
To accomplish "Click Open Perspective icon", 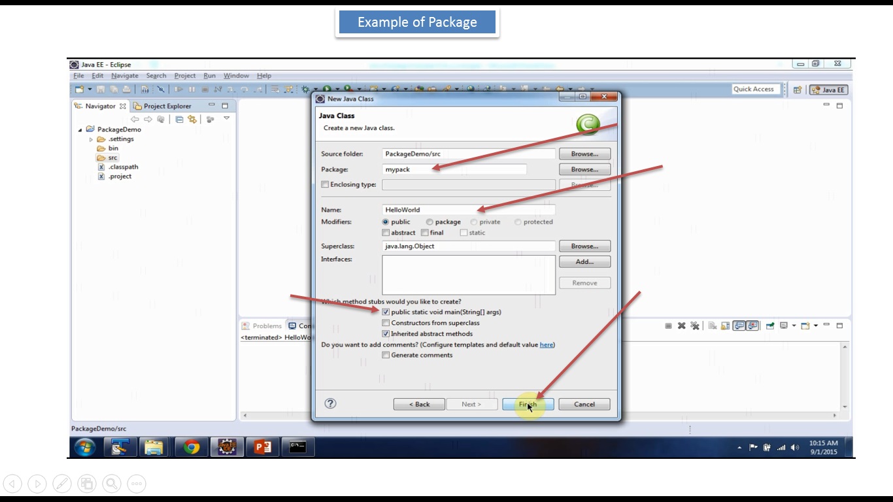I will [x=798, y=90].
